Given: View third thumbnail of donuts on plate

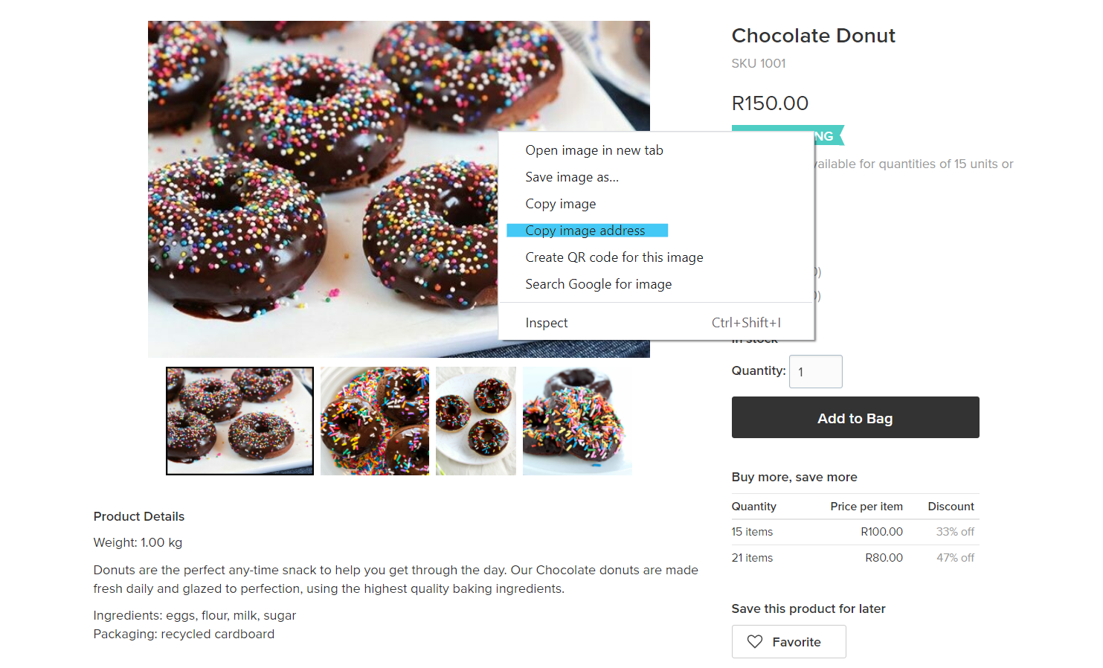Looking at the screenshot, I should (476, 421).
